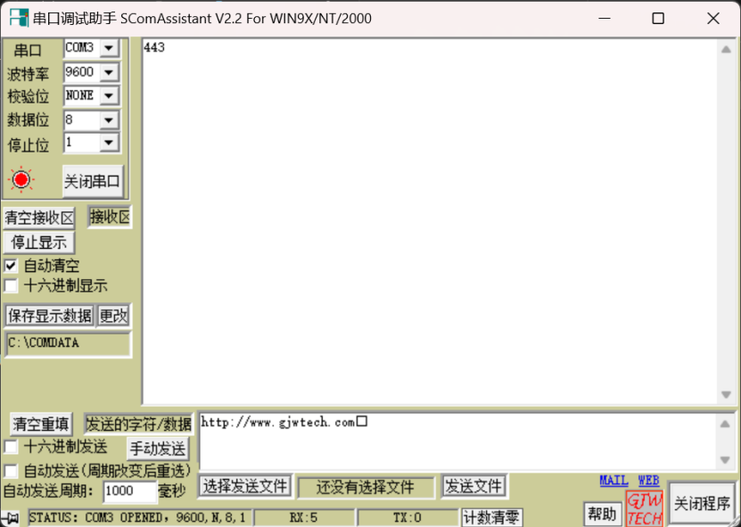Click the pin icon in status bar

pyautogui.click(x=12, y=517)
